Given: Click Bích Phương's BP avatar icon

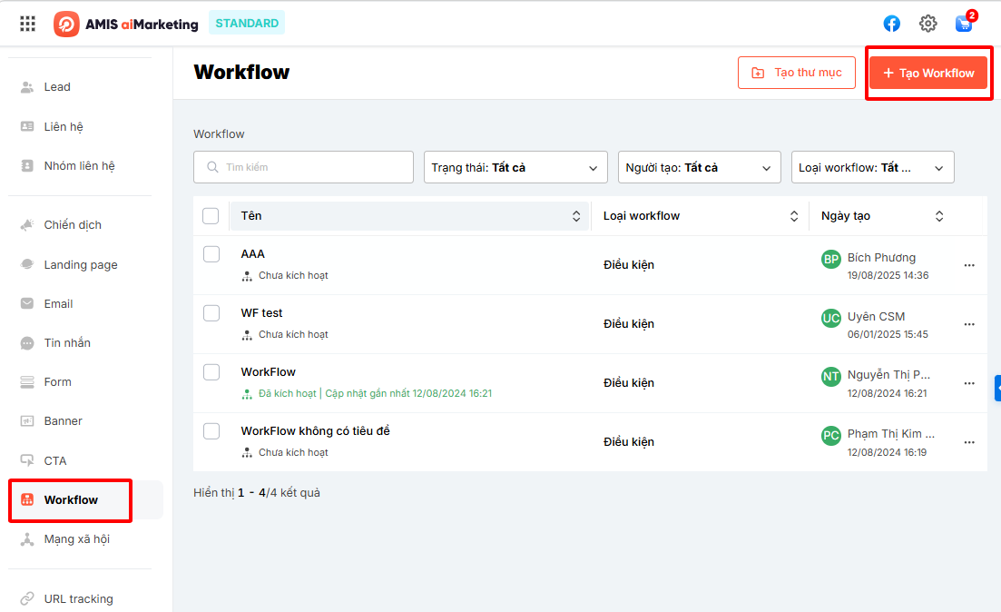Looking at the screenshot, I should (830, 260).
